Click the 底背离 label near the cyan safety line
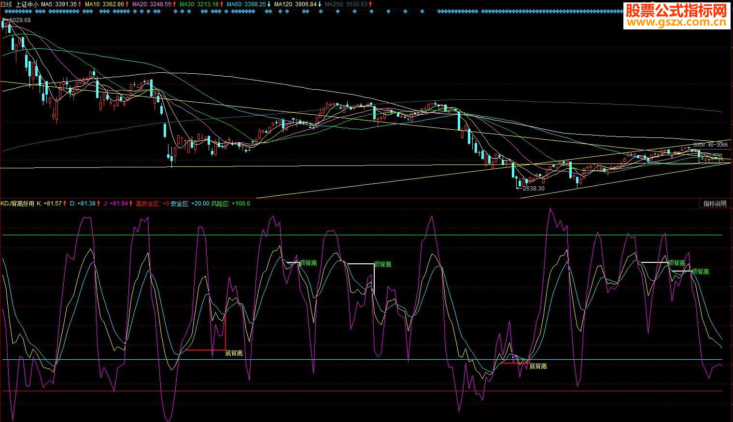This screenshot has height=422, width=733. (x=538, y=367)
